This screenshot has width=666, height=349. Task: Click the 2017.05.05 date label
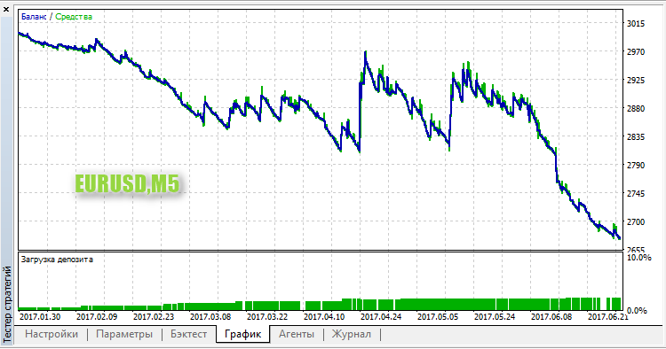click(x=438, y=317)
